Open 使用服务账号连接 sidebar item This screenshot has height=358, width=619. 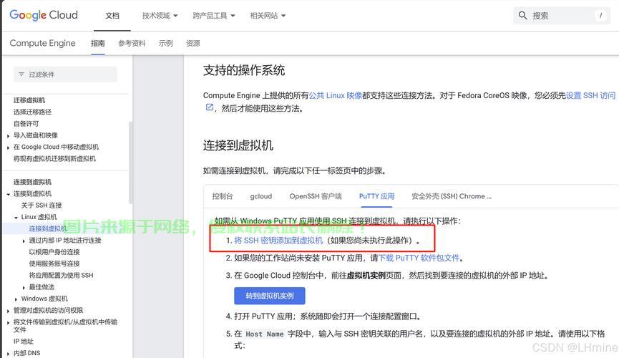click(x=54, y=263)
